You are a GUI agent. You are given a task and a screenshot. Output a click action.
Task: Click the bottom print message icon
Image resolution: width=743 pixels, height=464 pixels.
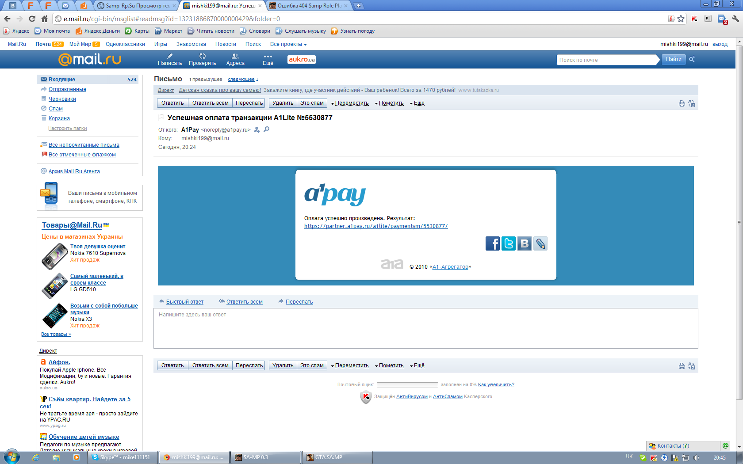pos(682,366)
